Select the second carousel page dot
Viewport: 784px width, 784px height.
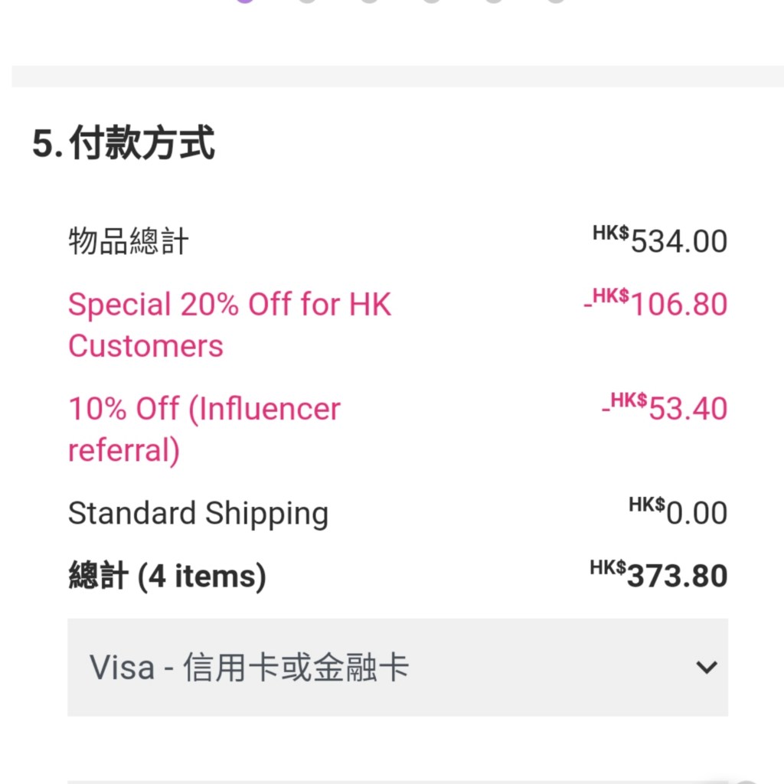(307, 2)
